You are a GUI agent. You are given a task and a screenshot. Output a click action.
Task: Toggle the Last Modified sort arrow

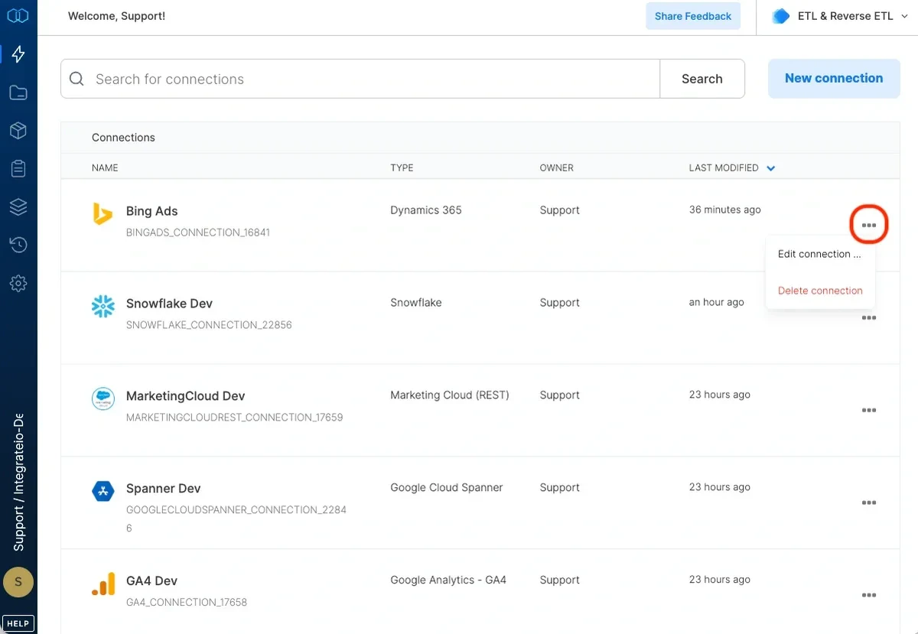771,168
